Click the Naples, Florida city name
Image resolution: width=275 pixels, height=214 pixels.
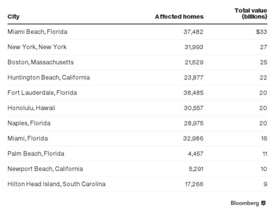pos(29,123)
